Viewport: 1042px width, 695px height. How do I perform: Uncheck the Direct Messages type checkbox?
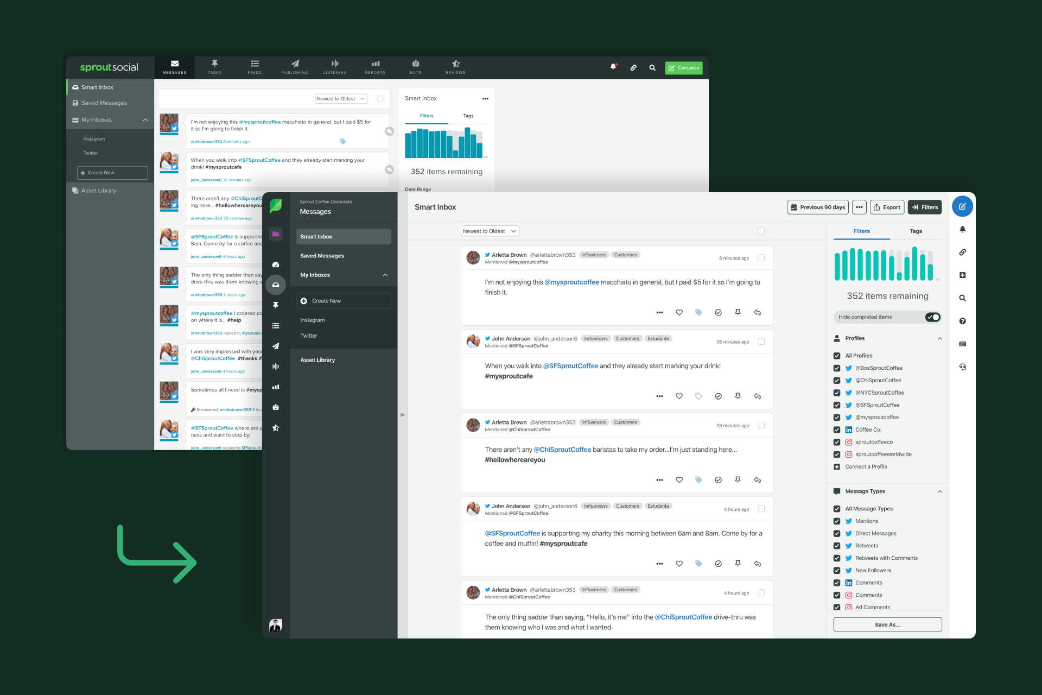837,534
